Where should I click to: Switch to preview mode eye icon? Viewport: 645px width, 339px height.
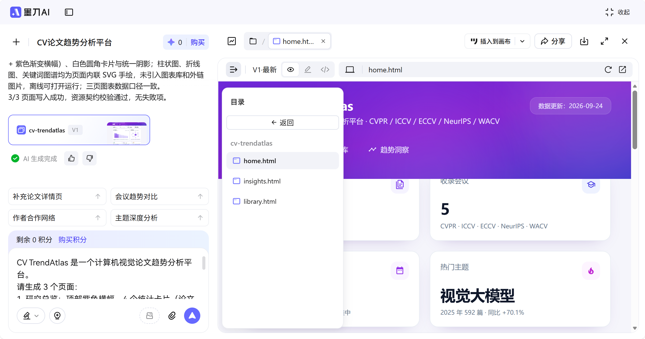pos(291,70)
